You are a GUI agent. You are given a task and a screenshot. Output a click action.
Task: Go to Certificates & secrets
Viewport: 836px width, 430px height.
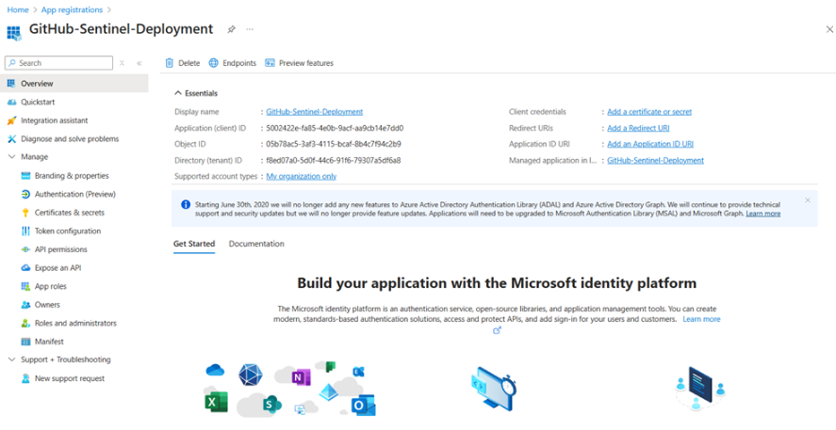point(69,213)
